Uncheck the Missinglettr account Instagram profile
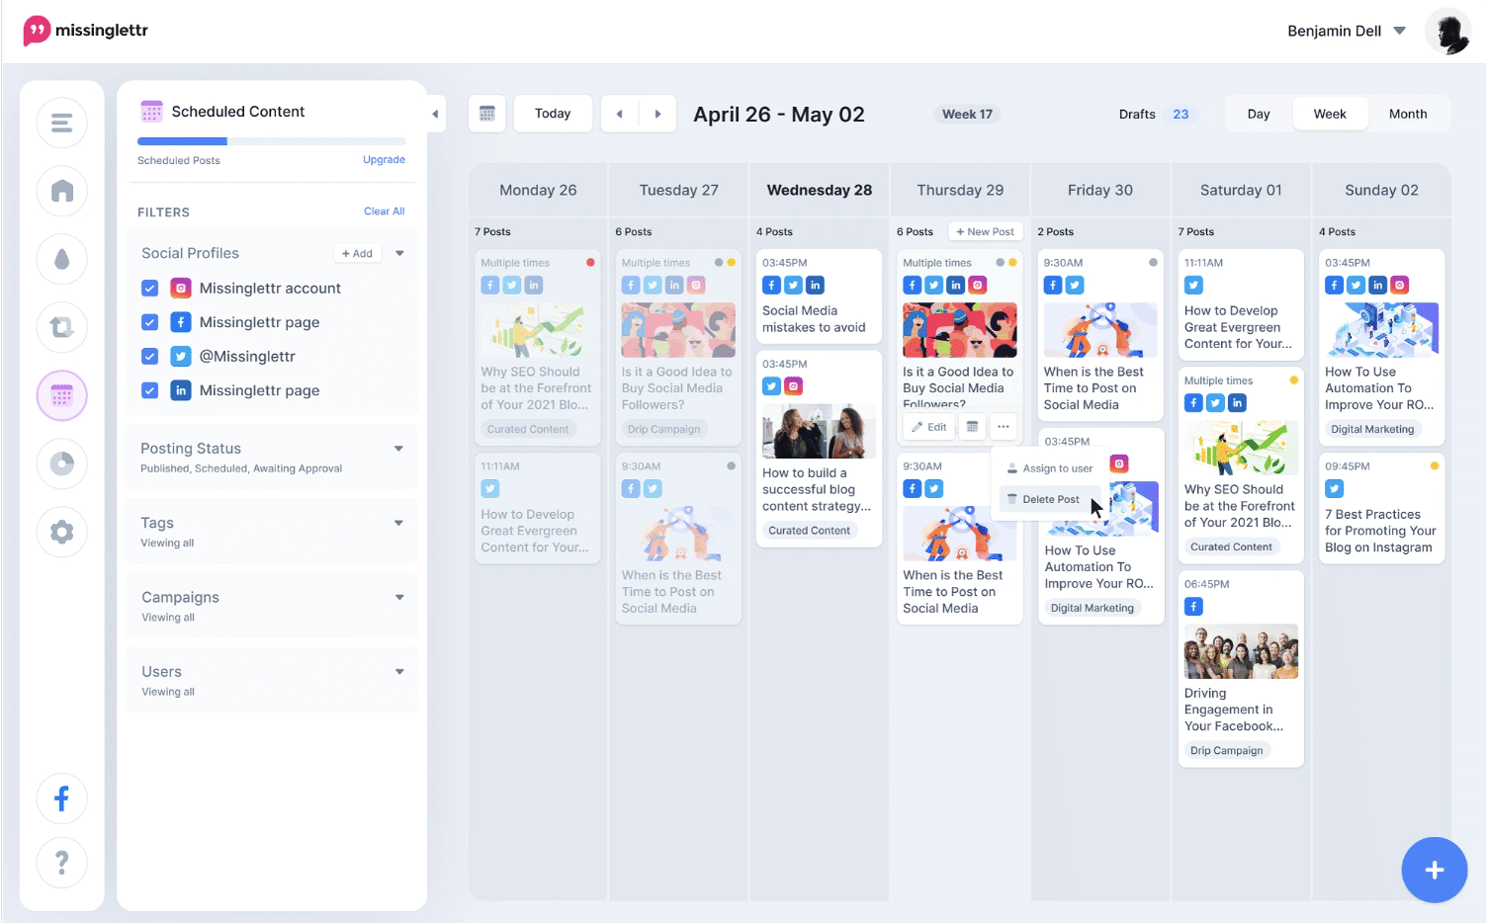Viewport: 1487px width, 923px height. tap(150, 289)
